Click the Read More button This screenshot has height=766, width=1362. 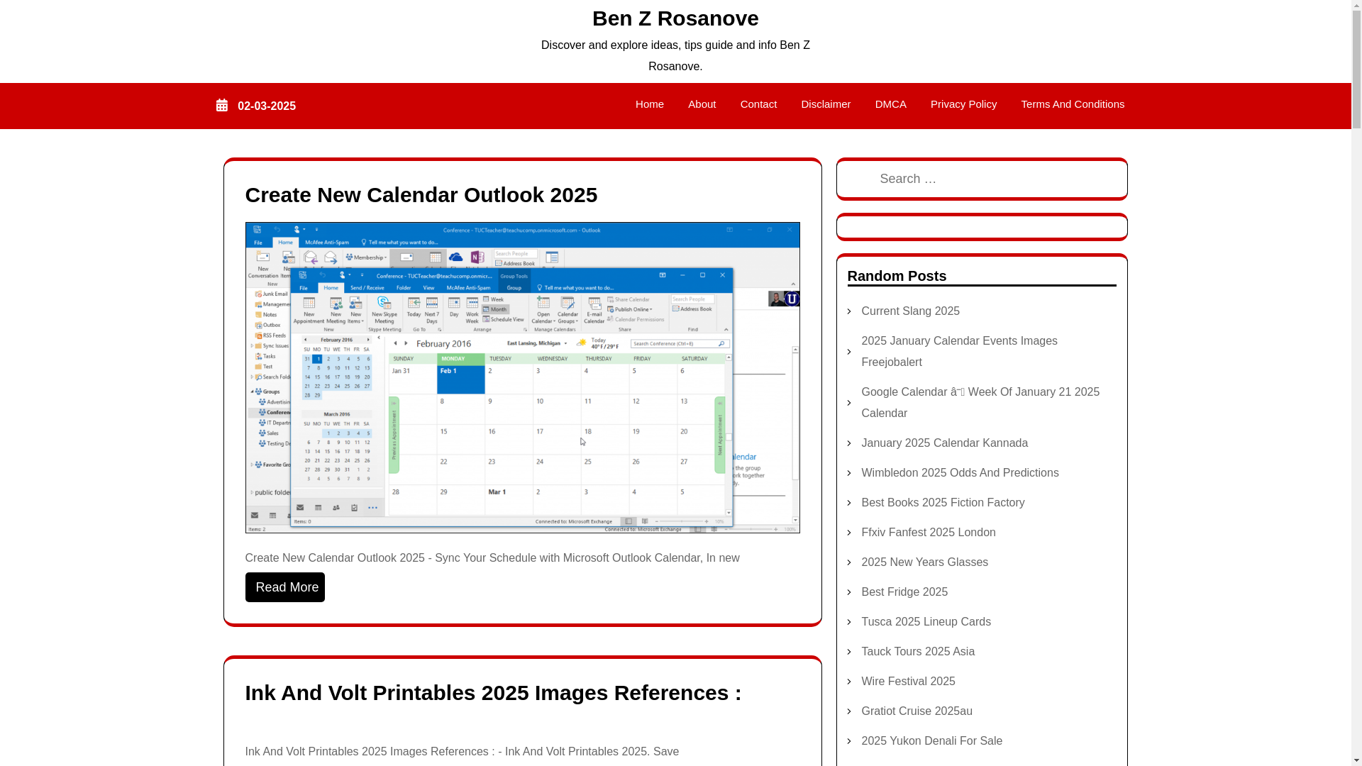(285, 587)
